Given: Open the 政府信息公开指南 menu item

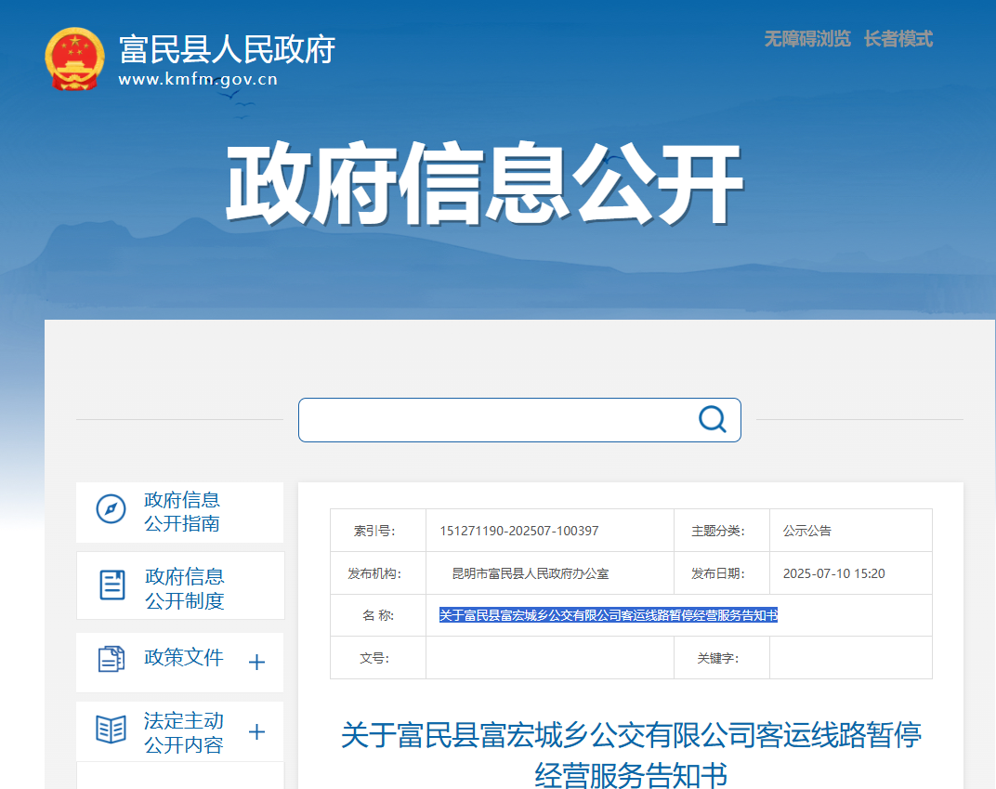Looking at the screenshot, I should 182,511.
